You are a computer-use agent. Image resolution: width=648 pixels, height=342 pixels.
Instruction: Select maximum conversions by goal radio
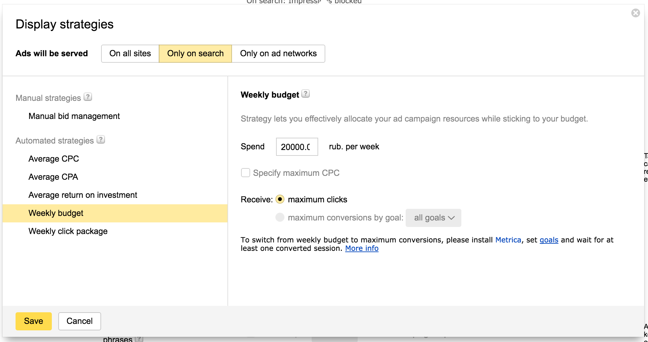click(280, 218)
